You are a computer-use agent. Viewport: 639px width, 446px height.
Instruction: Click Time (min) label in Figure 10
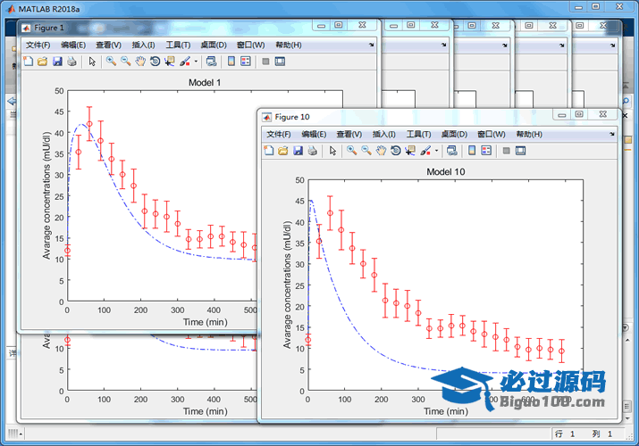(446, 411)
